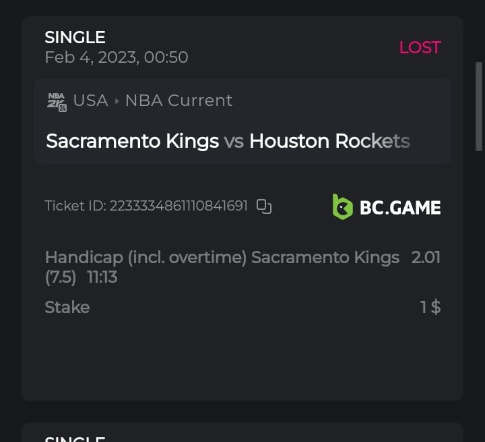The height and width of the screenshot is (442, 485).
Task: Select the Houston Rockets team name
Action: point(329,141)
